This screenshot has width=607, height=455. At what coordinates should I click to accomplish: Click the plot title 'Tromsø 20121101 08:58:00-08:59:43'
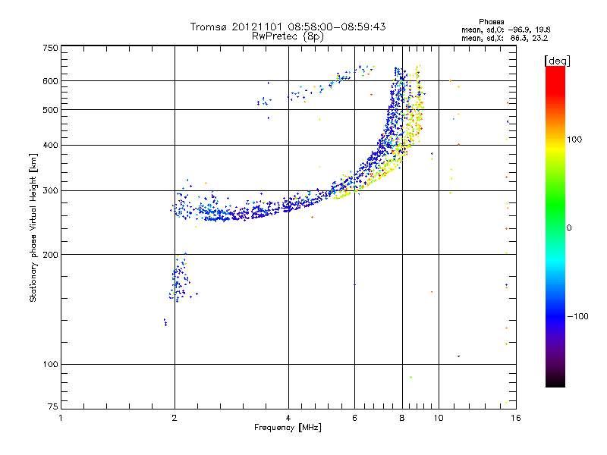pyautogui.click(x=288, y=27)
